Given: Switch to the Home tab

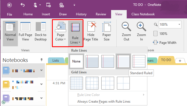Looking at the screenshot, I should pyautogui.click(x=28, y=14).
